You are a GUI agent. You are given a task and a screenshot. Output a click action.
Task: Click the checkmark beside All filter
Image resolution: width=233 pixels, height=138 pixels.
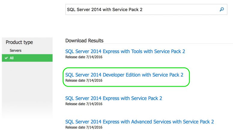click(6, 58)
